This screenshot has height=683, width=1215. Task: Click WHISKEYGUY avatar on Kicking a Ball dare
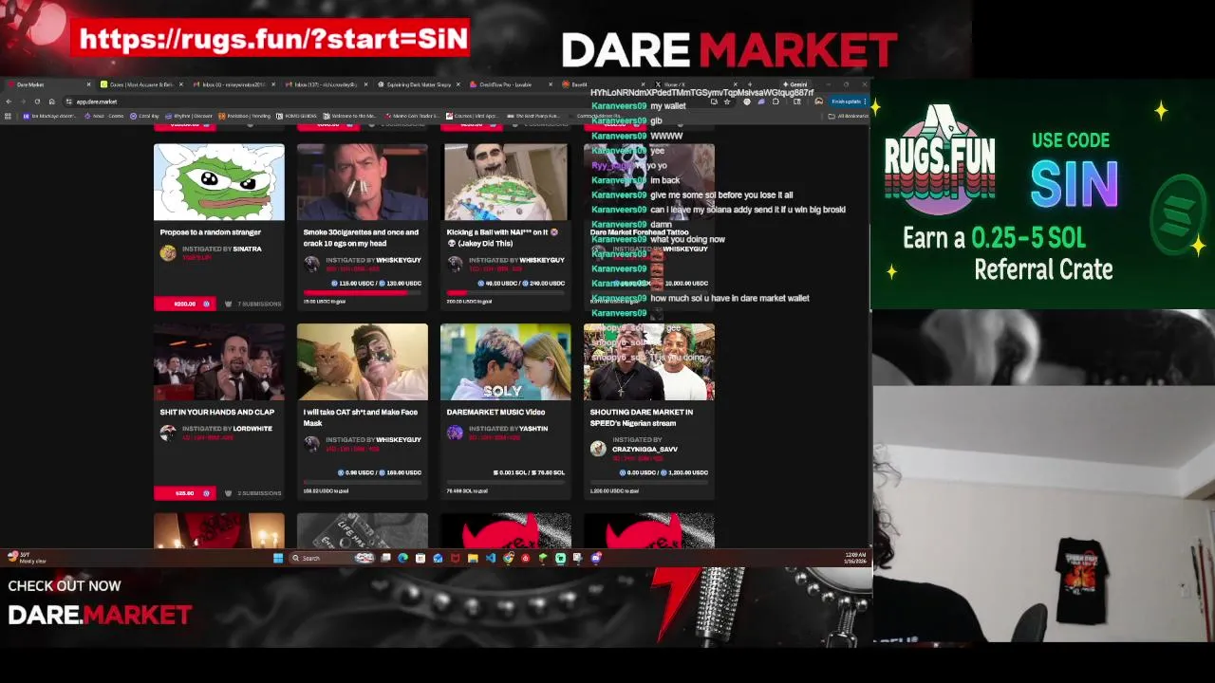point(455,264)
